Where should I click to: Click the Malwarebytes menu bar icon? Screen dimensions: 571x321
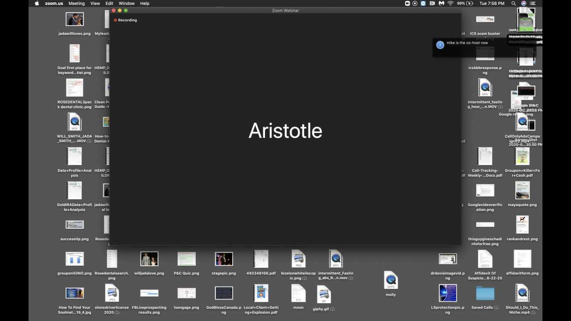(x=441, y=3)
